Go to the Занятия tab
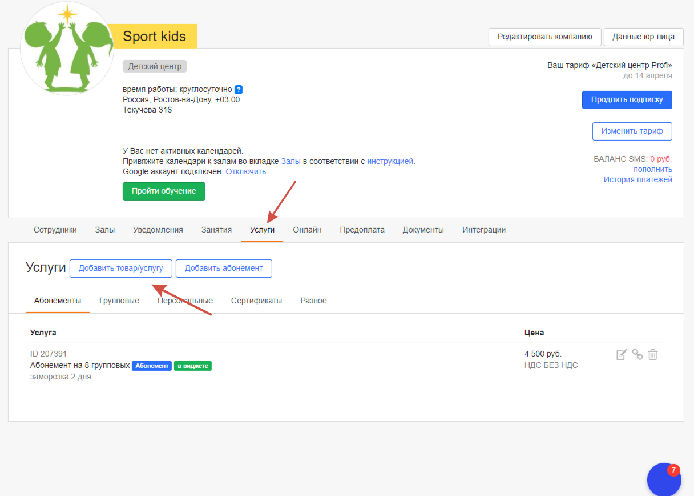Viewport: 694px width, 496px height. coord(216,230)
